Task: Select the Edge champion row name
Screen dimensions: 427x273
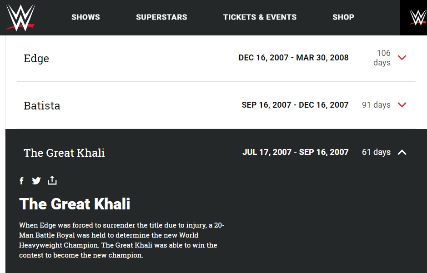Action: [36, 59]
